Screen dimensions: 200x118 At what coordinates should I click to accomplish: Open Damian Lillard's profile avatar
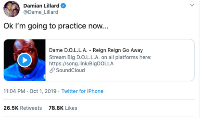point(12,9)
